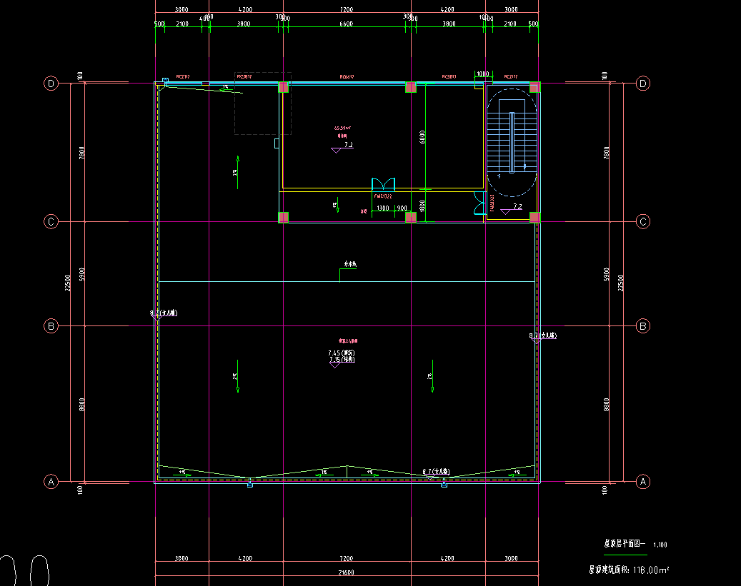Screen dimensions: 741x586
Task: Click the 22500 vertical dimension on left
Action: pos(68,283)
